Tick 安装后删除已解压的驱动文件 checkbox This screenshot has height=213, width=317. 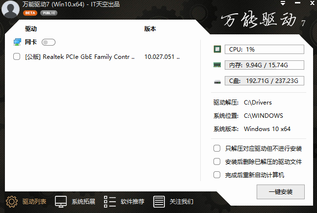pos(217,161)
